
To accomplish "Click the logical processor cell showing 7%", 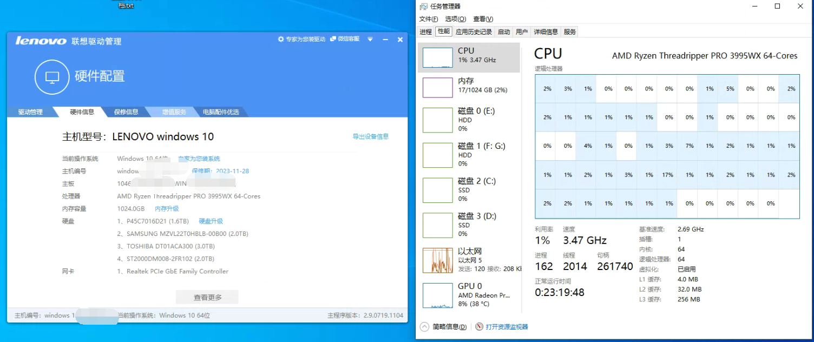I will coord(688,146).
